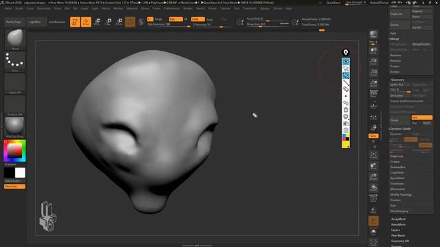
Task: Expand the Layers subpalette
Action: tap(395, 230)
